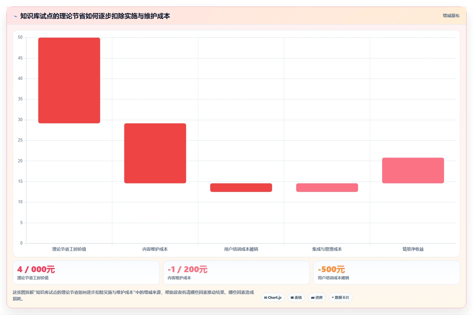Click the 增减瀑布 badge in the header
This screenshot has width=473, height=315.
click(451, 16)
